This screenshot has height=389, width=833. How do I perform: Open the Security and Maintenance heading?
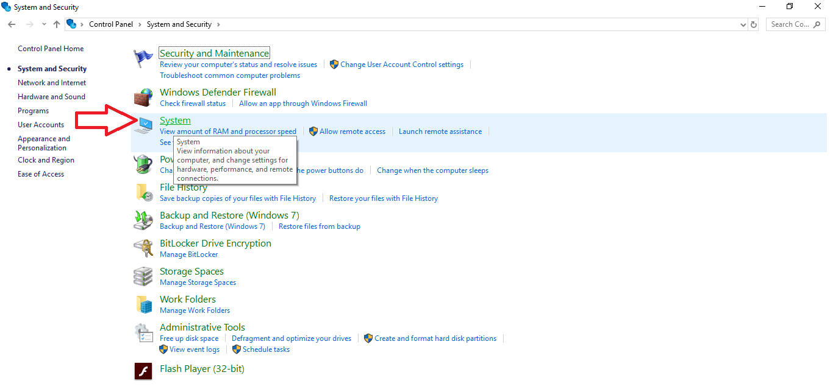point(214,54)
